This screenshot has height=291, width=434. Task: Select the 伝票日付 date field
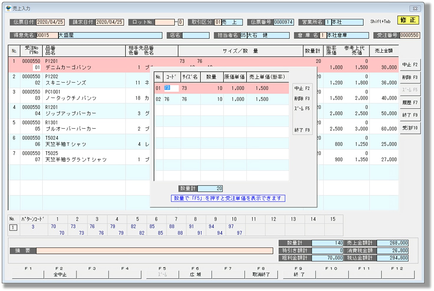coord(50,22)
